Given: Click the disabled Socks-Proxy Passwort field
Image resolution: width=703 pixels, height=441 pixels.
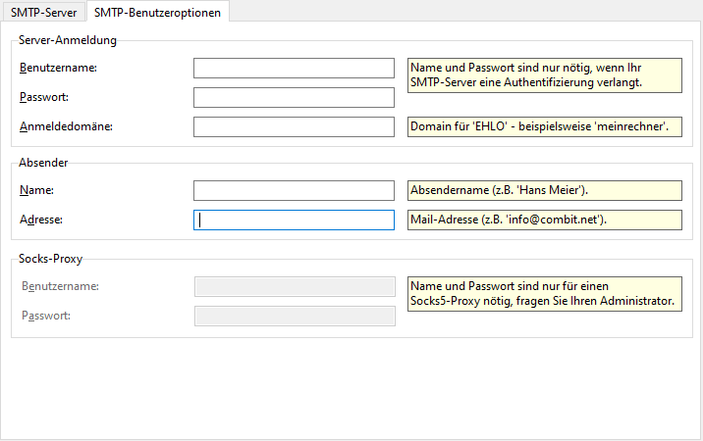Looking at the screenshot, I should (x=295, y=316).
